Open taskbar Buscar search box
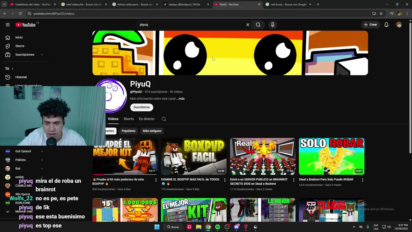The height and width of the screenshot is (232, 412). pyautogui.click(x=173, y=227)
